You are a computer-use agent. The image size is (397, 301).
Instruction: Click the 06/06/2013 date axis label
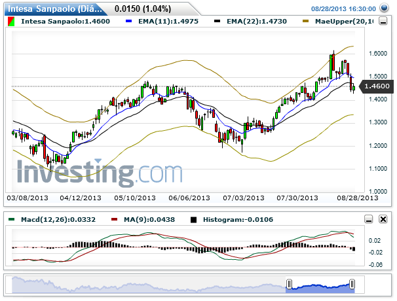point(189,198)
